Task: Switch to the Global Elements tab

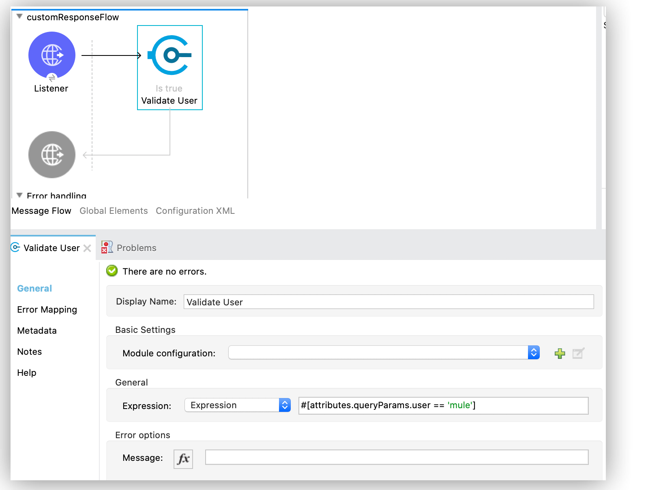Action: [x=114, y=211]
